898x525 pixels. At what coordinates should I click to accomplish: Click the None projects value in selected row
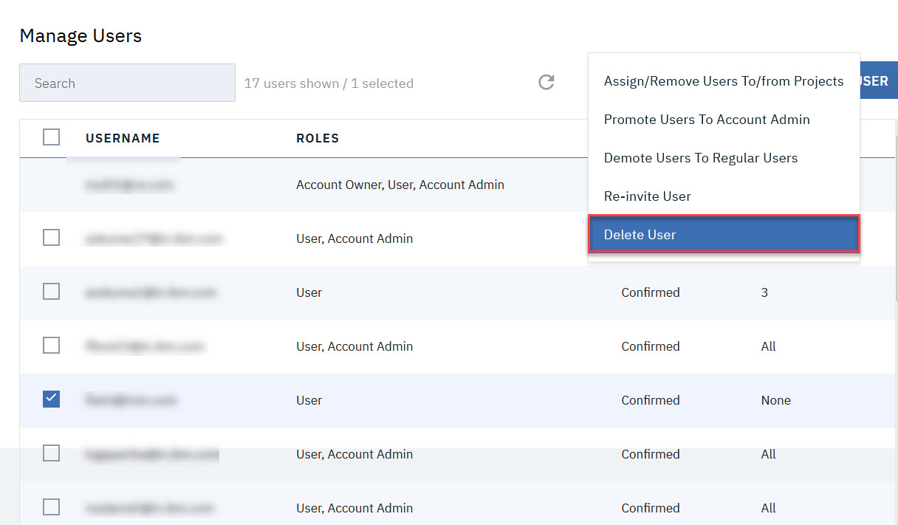[775, 400]
